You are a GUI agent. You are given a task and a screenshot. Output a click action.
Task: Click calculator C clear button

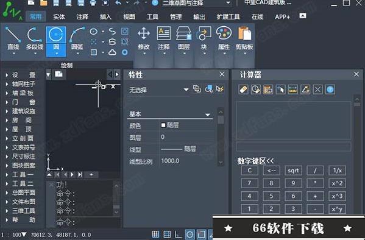click(x=249, y=171)
